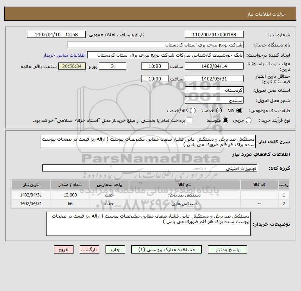
Task: Click the announcement date field 1402/04/10 - 12:58
Action: coord(56,34)
